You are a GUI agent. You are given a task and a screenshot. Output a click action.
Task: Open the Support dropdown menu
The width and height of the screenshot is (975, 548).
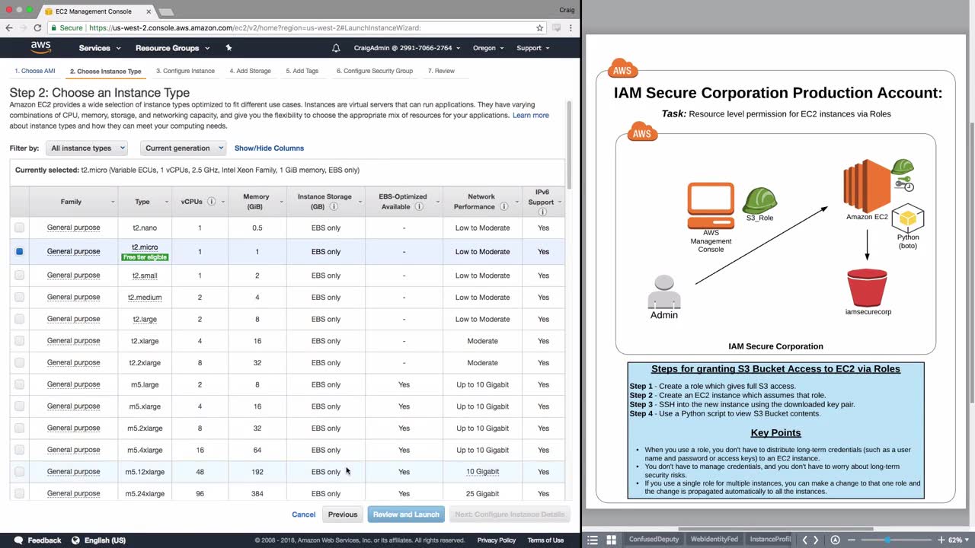pos(532,48)
